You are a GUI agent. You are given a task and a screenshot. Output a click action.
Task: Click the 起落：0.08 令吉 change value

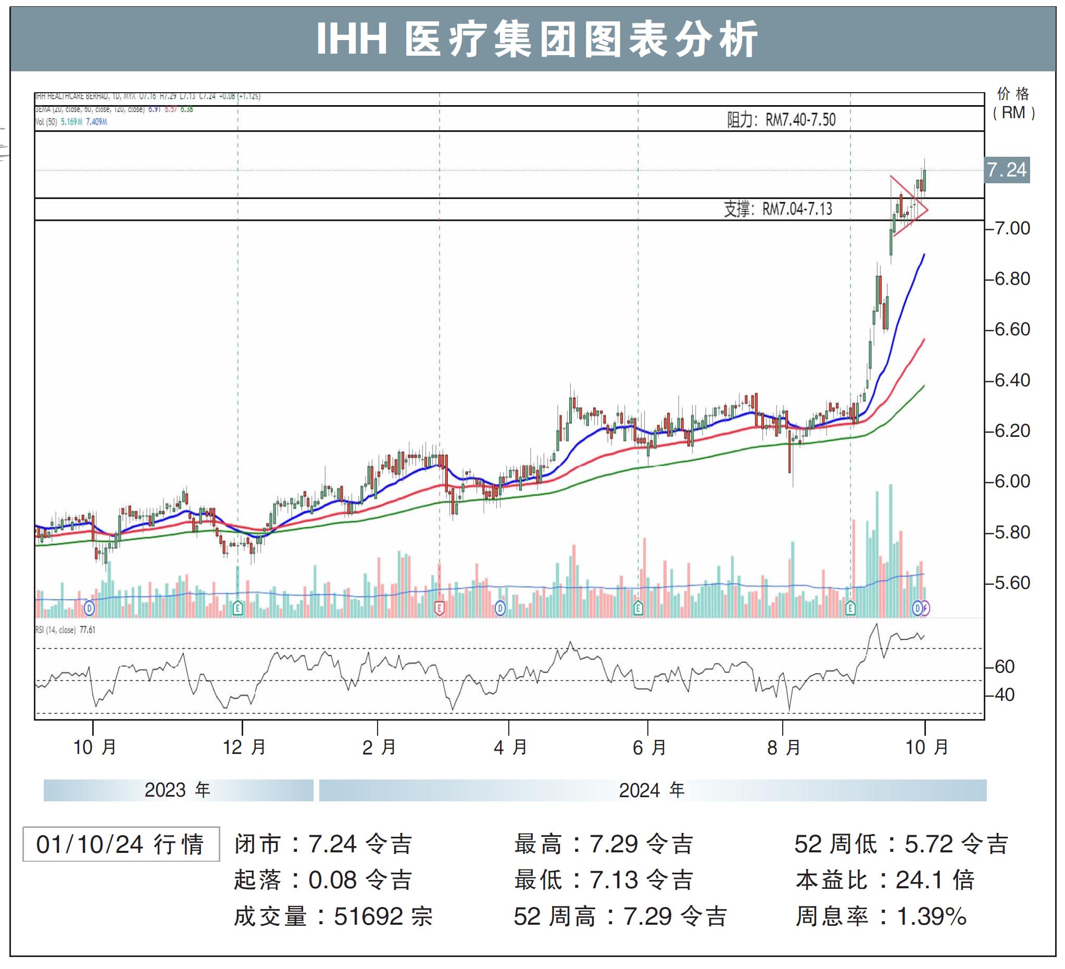pos(323,880)
